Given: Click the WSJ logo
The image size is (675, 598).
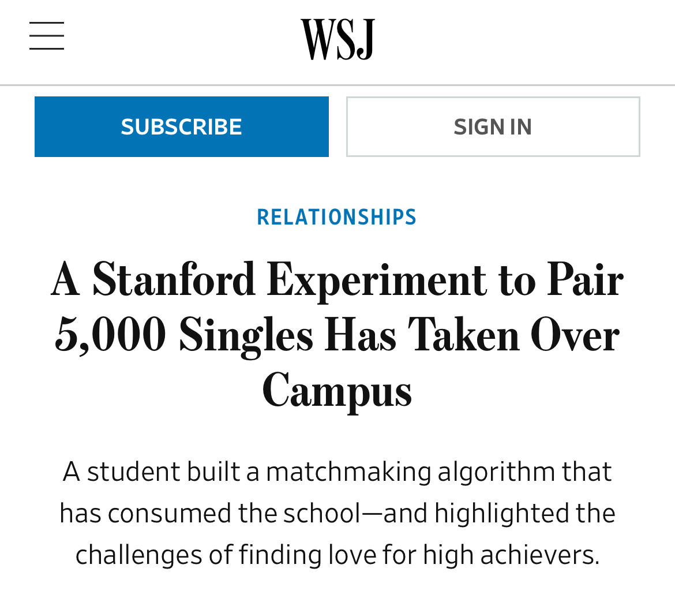Looking at the screenshot, I should point(337,39).
